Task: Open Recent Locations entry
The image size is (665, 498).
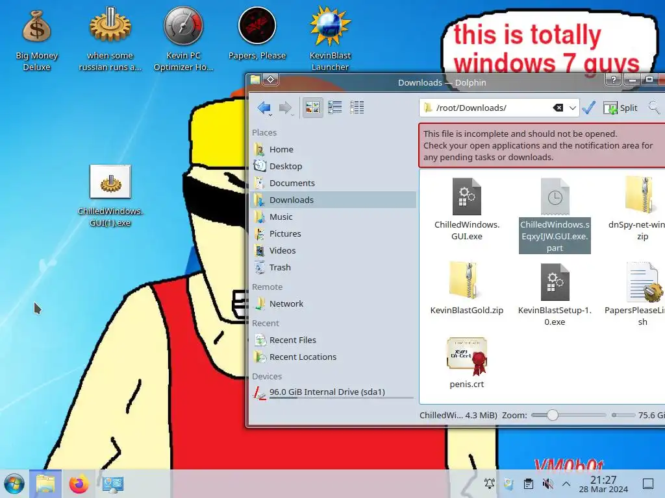Action: (x=332, y=357)
